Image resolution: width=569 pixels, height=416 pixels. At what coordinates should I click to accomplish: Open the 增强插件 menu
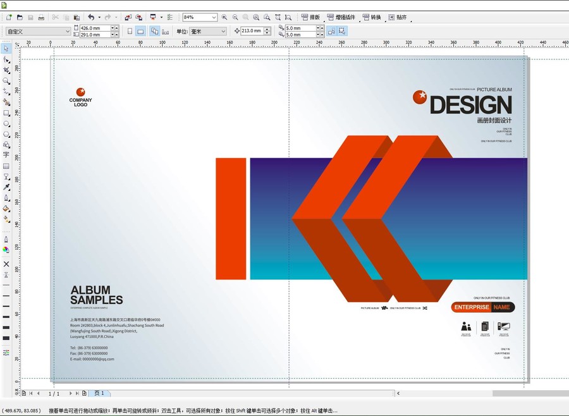pyautogui.click(x=341, y=17)
